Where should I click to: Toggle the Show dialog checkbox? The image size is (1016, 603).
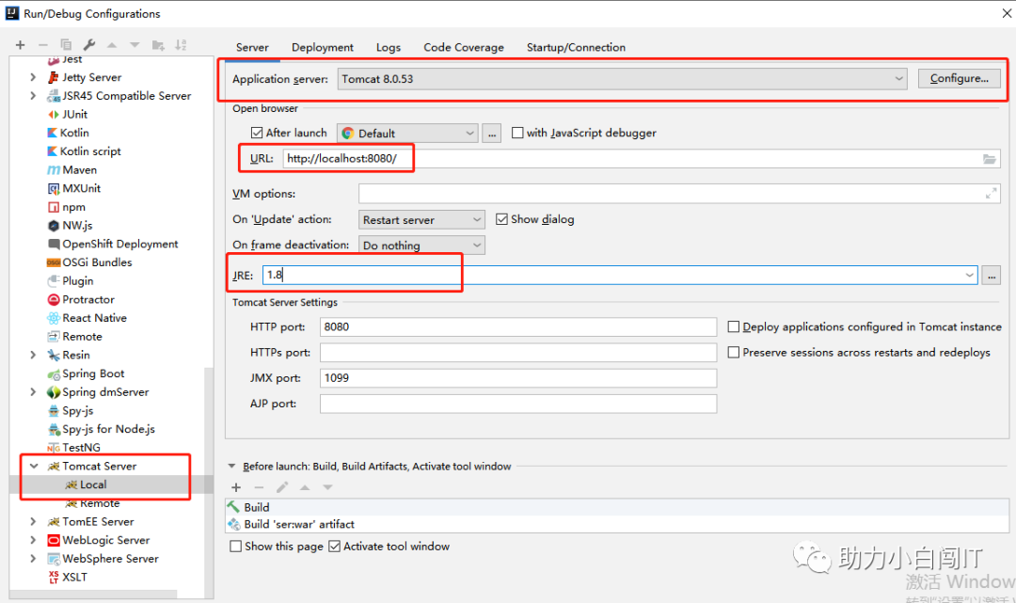[501, 219]
